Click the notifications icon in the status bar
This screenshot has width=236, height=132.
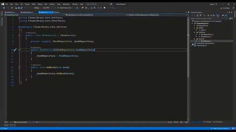233,128
